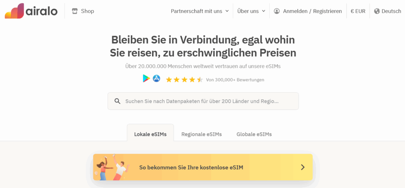Screen dimensions: 405x188
Task: Click the arrow on the free eSIM banner
Action: (303, 168)
